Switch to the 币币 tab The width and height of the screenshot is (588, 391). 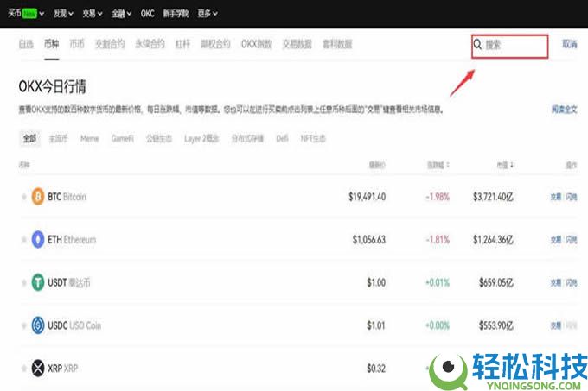77,44
